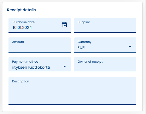Click inside the Description text area
The image size is (146, 114).
[72, 91]
